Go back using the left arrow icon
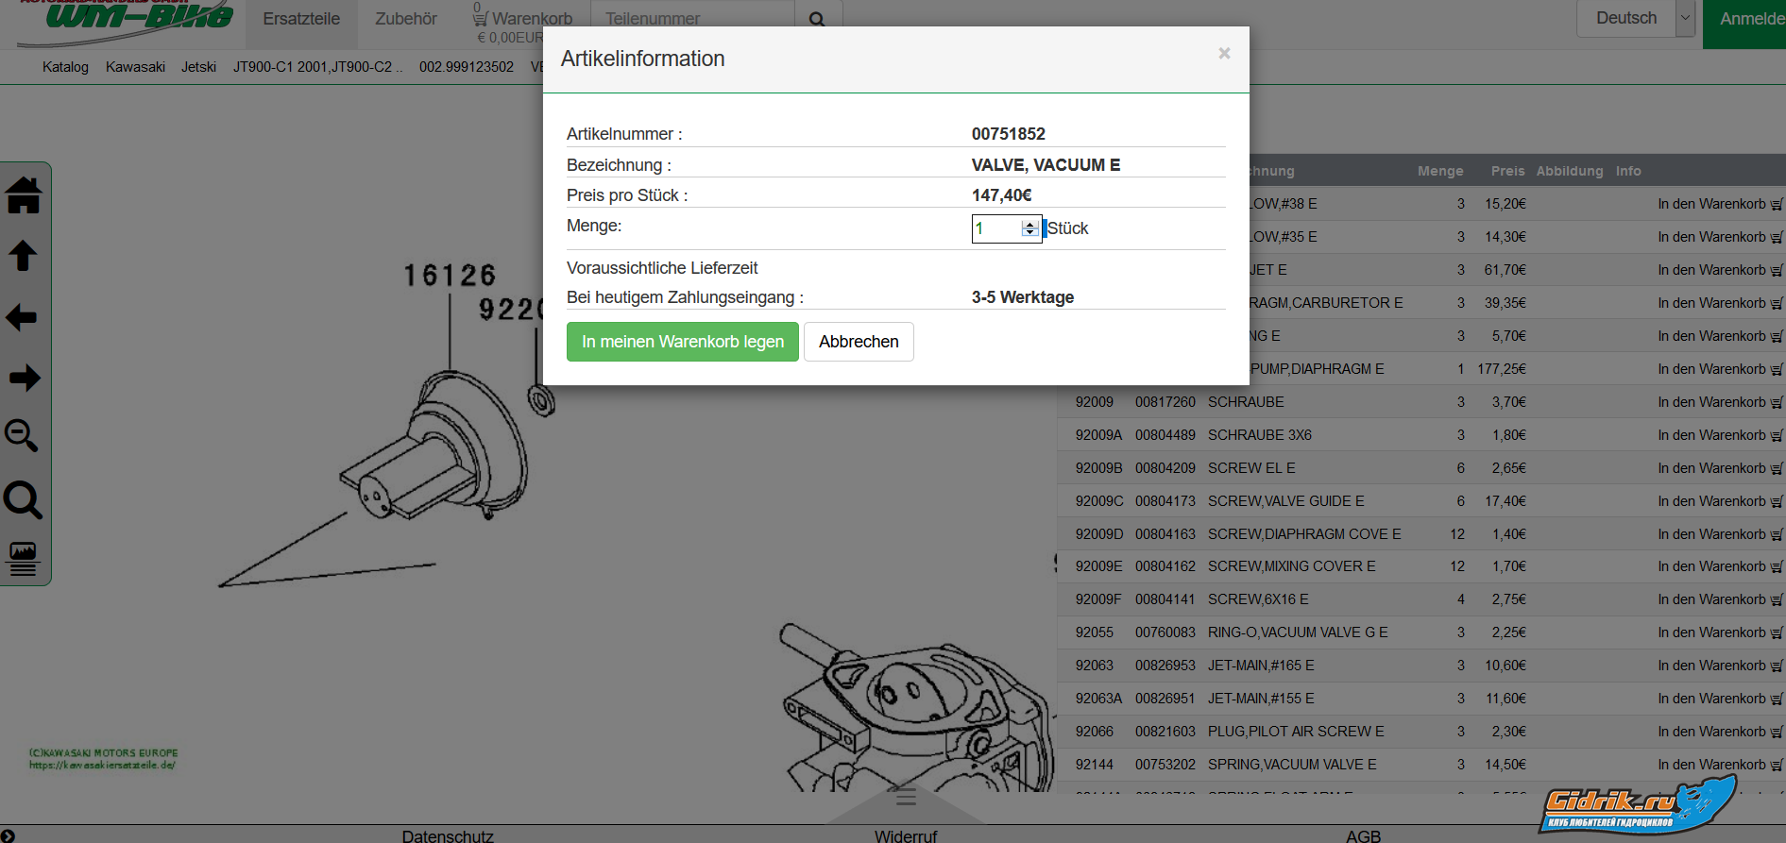Image resolution: width=1786 pixels, height=843 pixels. pos(23,317)
